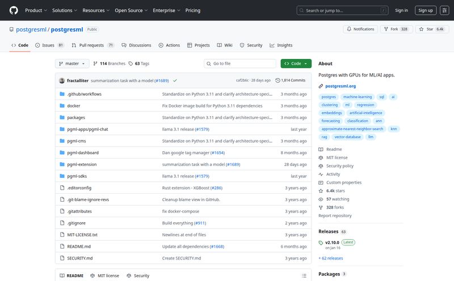This screenshot has height=281, width=454.
Task: Click the pgml-dashboard folder icon
Action: 62,152
